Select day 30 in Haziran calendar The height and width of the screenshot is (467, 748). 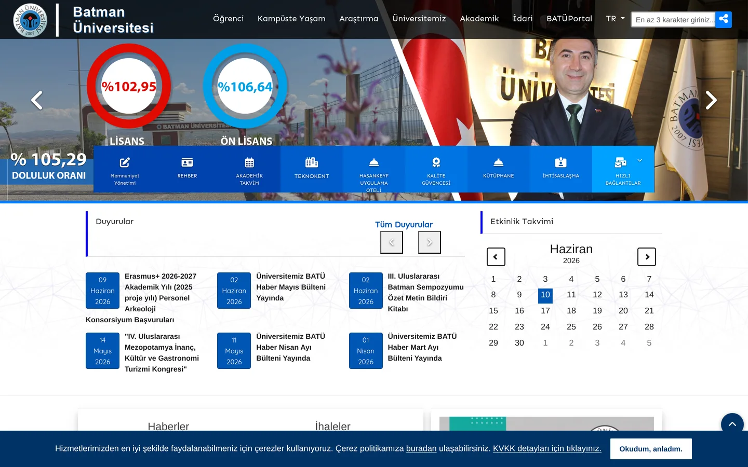pos(519,343)
